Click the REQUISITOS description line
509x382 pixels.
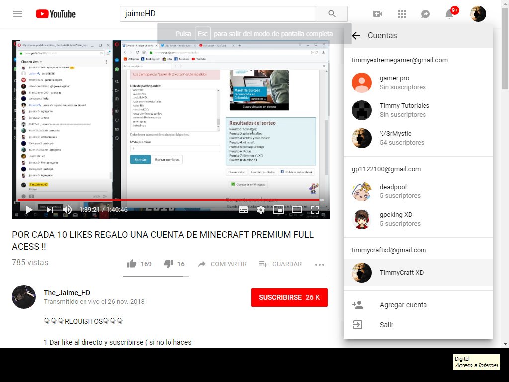(x=84, y=322)
